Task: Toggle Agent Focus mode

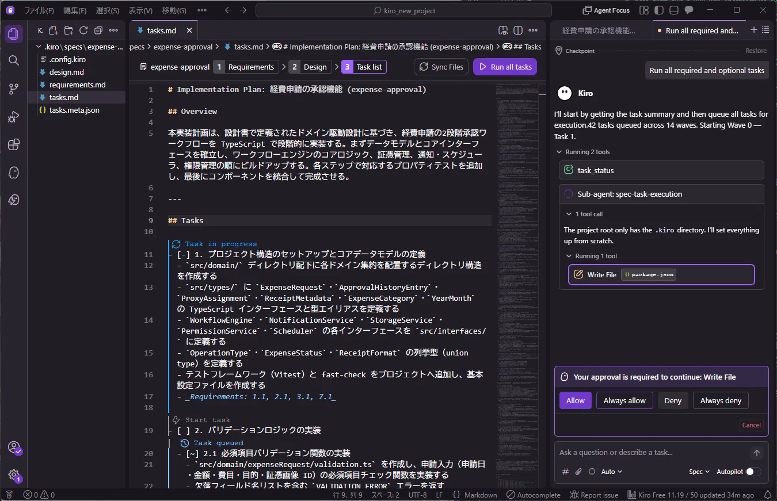Action: click(x=606, y=10)
